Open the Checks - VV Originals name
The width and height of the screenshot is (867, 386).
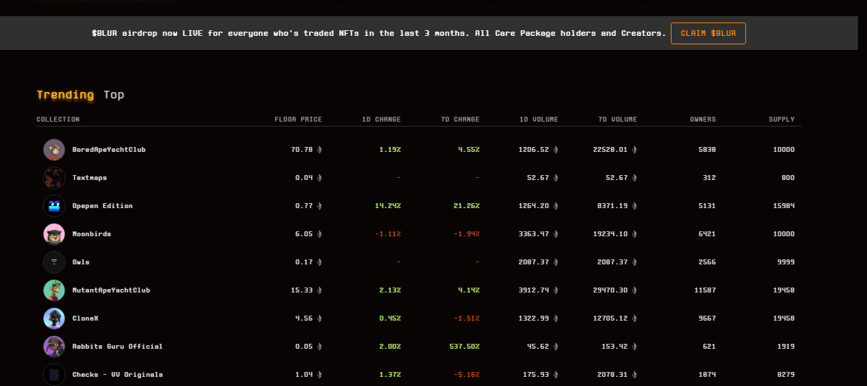(117, 375)
